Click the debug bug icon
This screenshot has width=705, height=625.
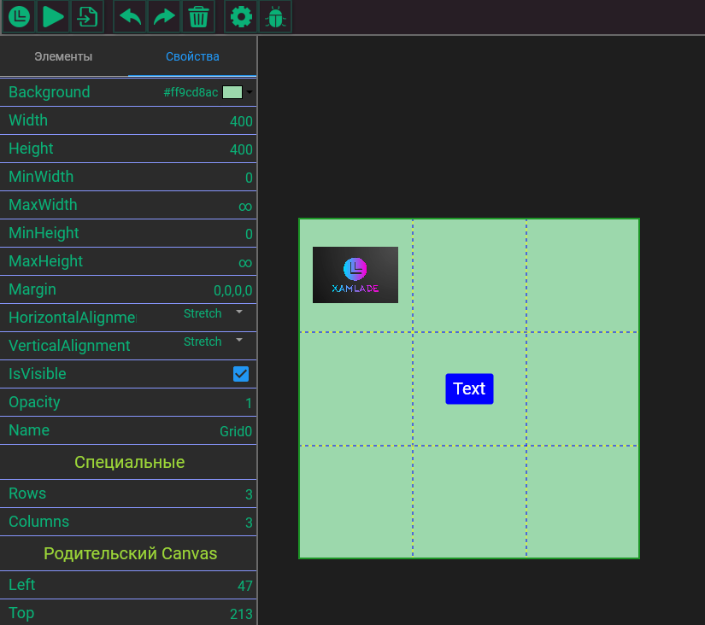click(x=275, y=16)
